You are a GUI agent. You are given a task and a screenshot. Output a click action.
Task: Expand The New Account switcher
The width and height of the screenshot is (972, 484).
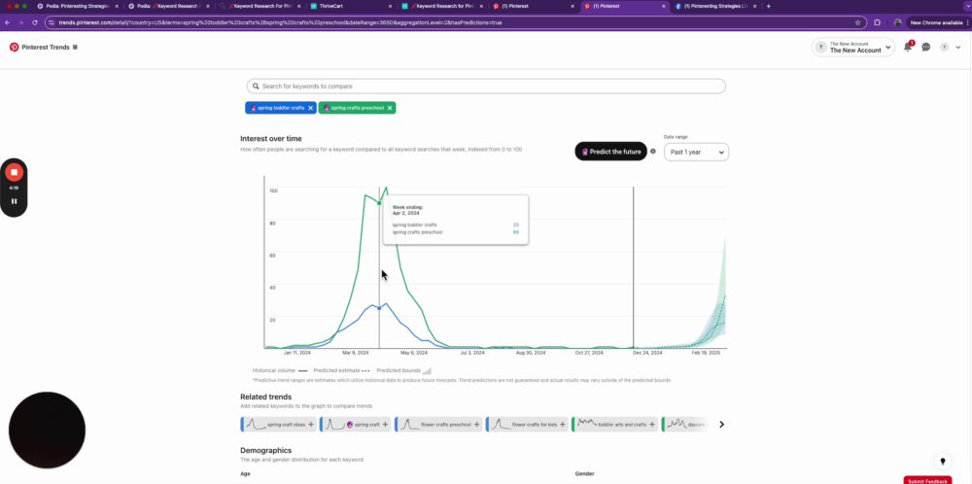[x=853, y=47]
